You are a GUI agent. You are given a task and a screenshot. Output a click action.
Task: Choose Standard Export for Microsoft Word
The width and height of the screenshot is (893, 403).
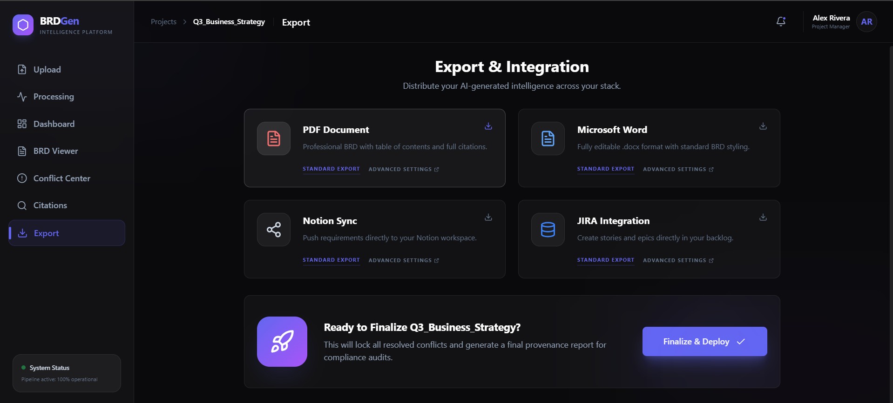pyautogui.click(x=606, y=169)
